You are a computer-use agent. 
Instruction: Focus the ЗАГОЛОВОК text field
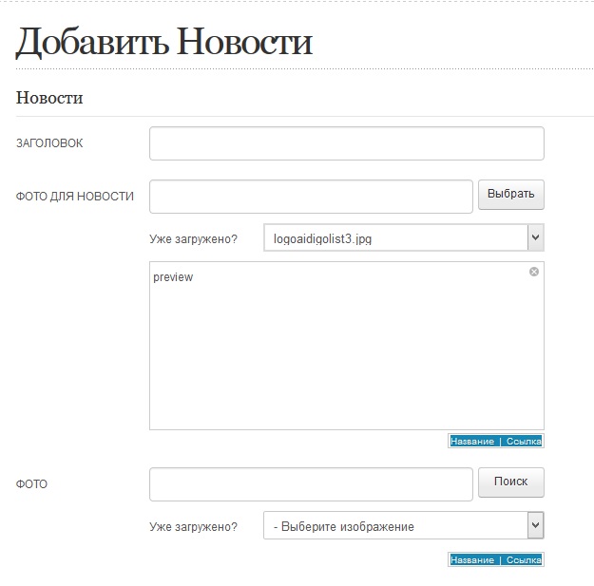346,143
